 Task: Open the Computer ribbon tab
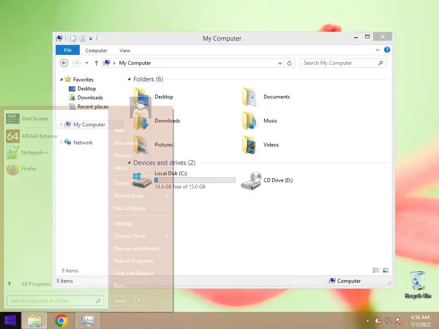pyautogui.click(x=96, y=51)
